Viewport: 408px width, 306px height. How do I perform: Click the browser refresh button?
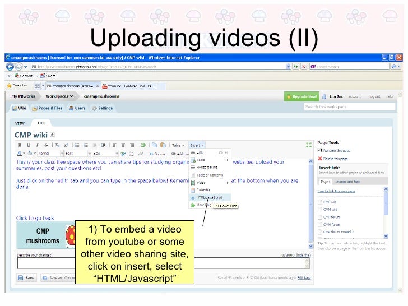[296, 67]
